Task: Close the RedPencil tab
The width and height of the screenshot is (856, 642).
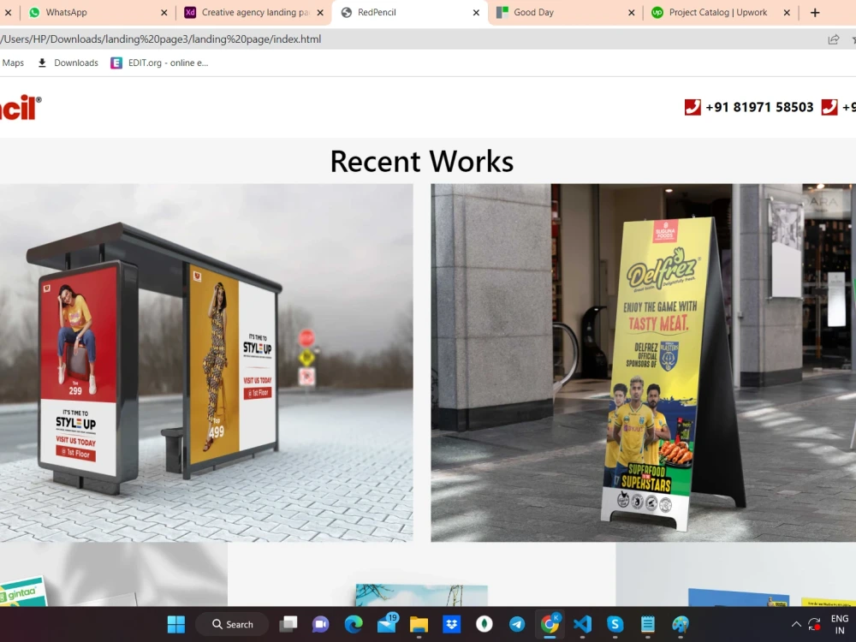Action: pos(476,13)
